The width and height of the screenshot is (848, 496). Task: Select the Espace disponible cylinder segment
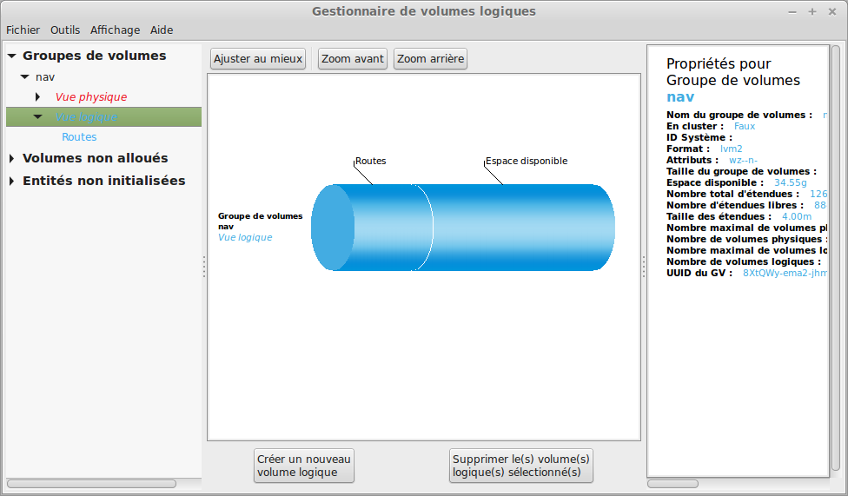coord(524,228)
